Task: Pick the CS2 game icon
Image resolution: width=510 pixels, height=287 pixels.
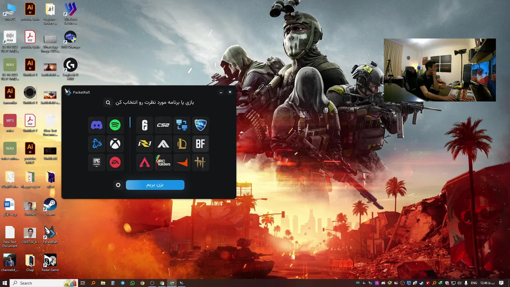Action: point(163,125)
